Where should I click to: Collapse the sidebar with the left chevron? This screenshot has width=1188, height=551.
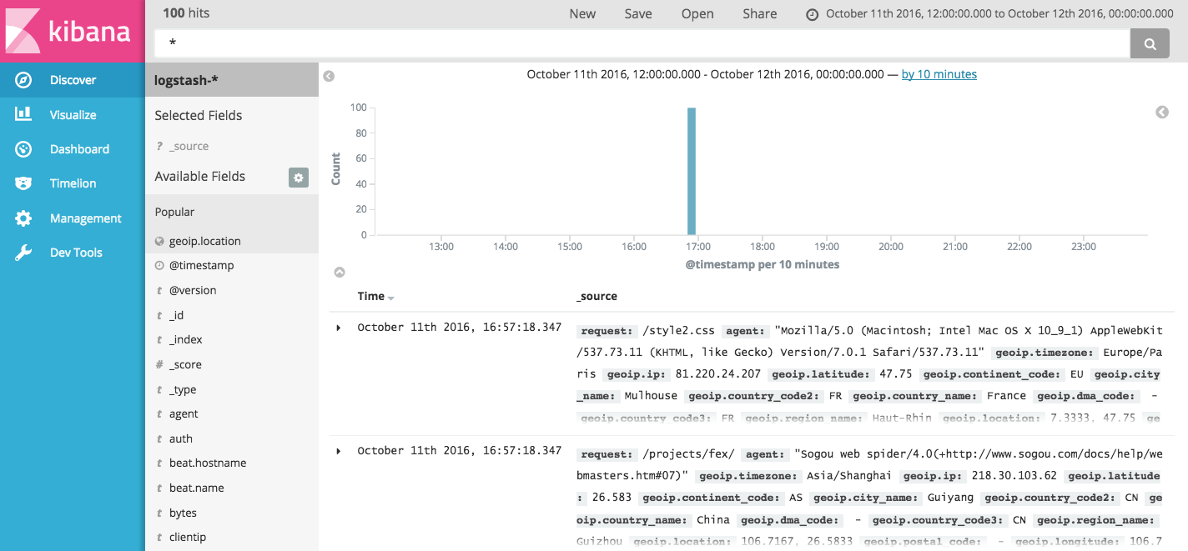pos(328,75)
